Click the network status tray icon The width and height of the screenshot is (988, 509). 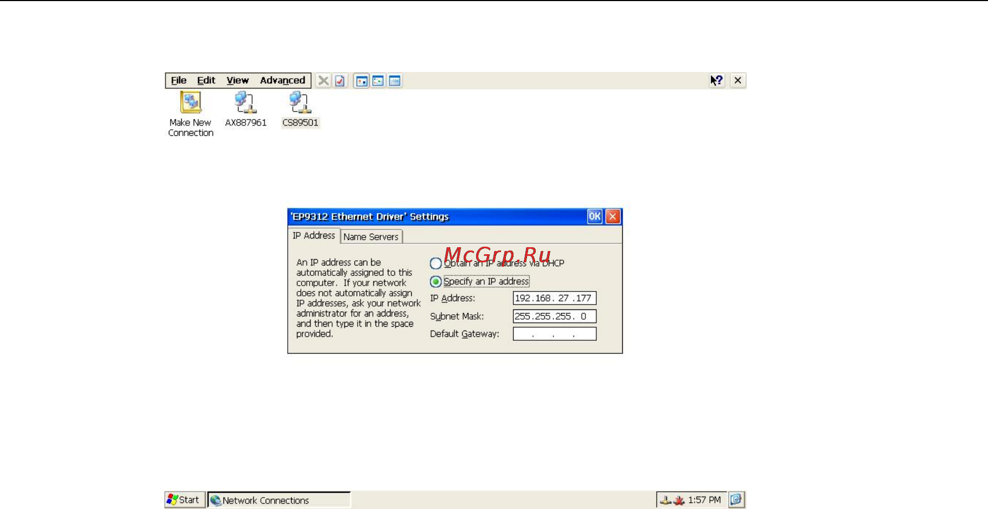(666, 500)
